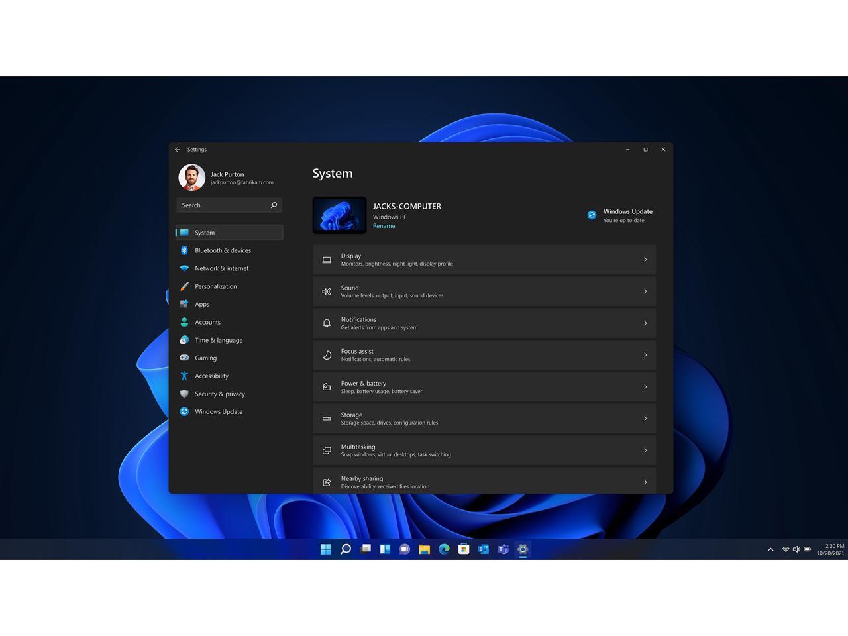Open Network & internet via the globe icon
Screen dimensions: 848x636
(184, 268)
